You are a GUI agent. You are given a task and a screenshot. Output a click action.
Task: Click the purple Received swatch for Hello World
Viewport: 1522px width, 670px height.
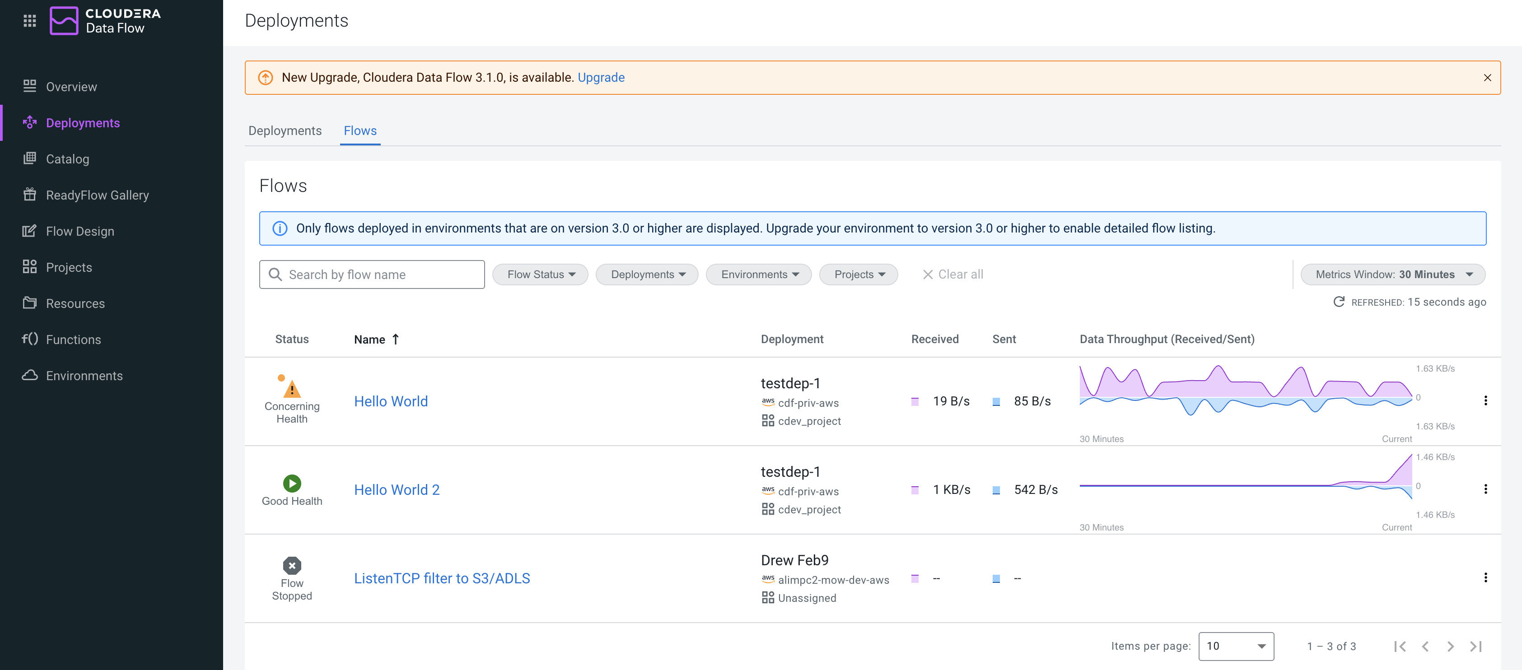click(915, 401)
